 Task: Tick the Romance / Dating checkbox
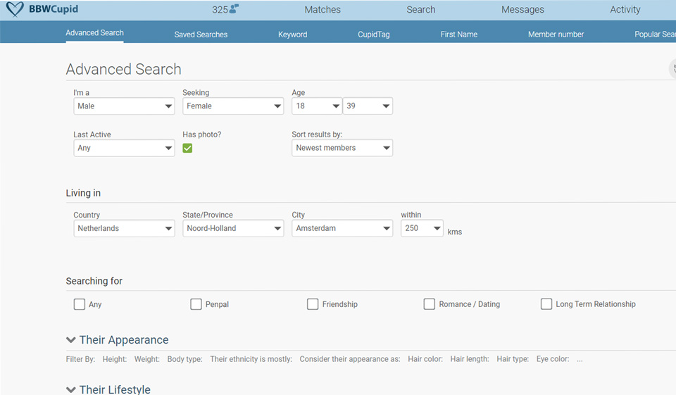coord(429,304)
